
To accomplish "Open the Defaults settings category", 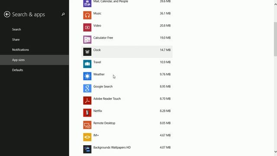I will pos(35,70).
